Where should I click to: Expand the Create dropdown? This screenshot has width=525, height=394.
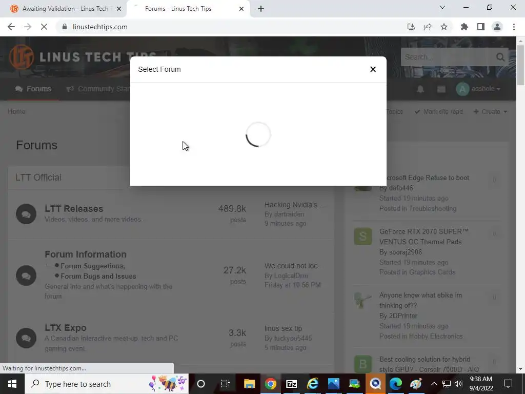coord(490,111)
